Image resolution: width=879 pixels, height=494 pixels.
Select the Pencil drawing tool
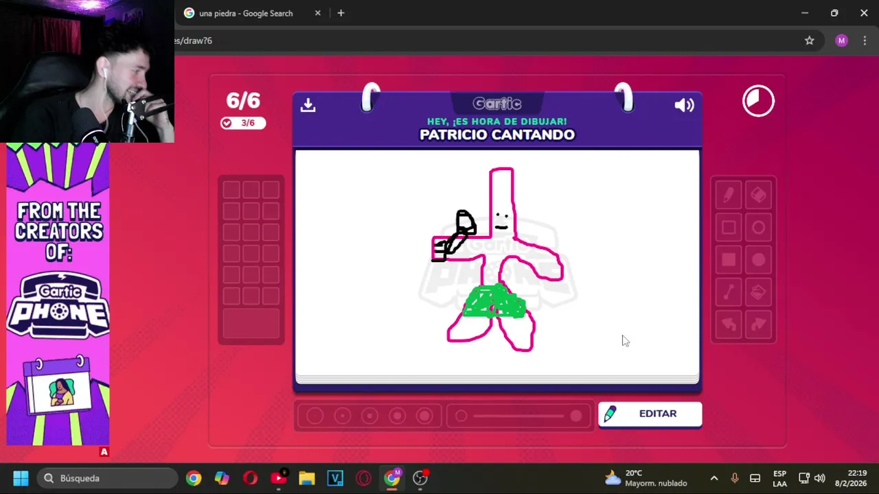pos(728,196)
